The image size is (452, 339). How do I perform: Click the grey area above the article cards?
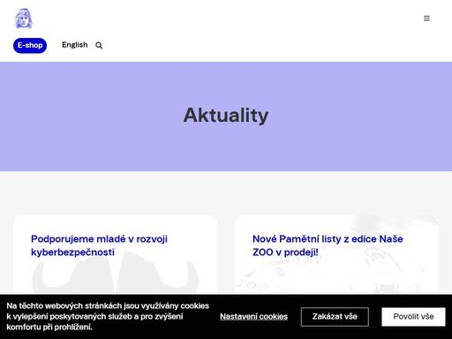(x=226, y=193)
